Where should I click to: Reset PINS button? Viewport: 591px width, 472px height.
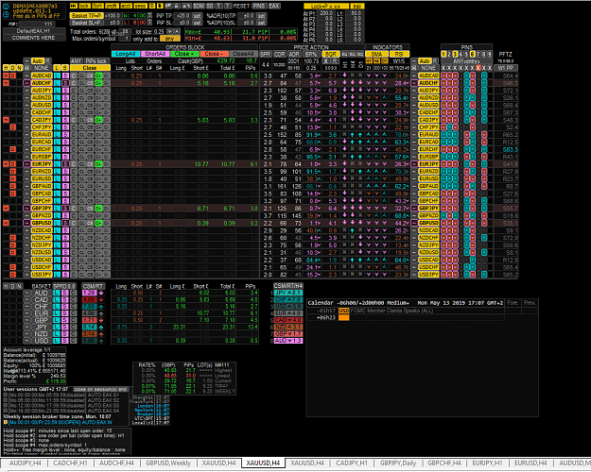click(x=259, y=6)
